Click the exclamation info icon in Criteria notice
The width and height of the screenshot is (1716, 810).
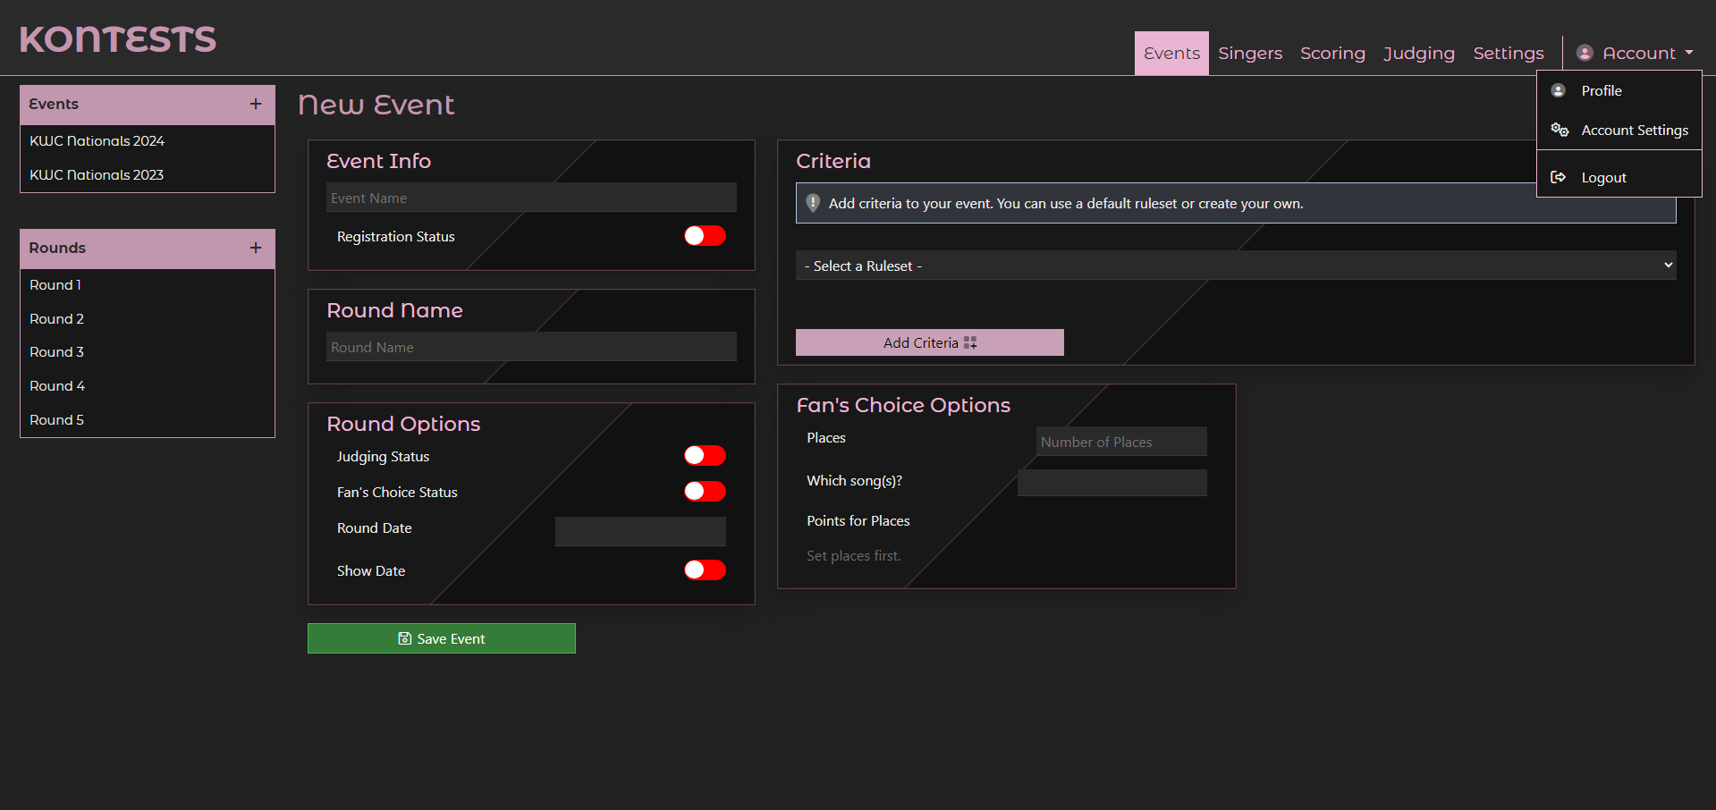click(813, 203)
